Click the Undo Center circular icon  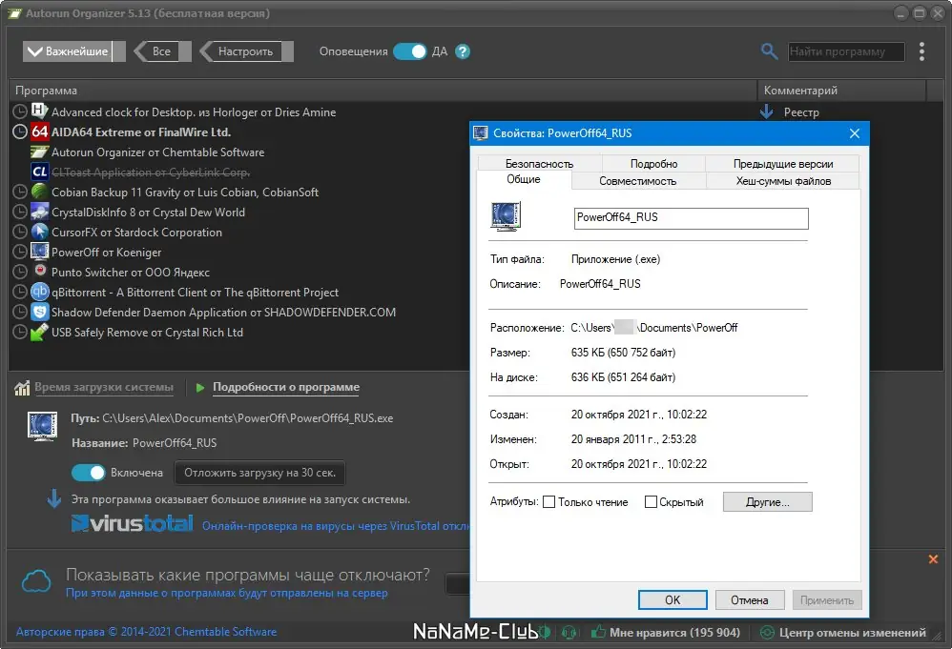(768, 632)
